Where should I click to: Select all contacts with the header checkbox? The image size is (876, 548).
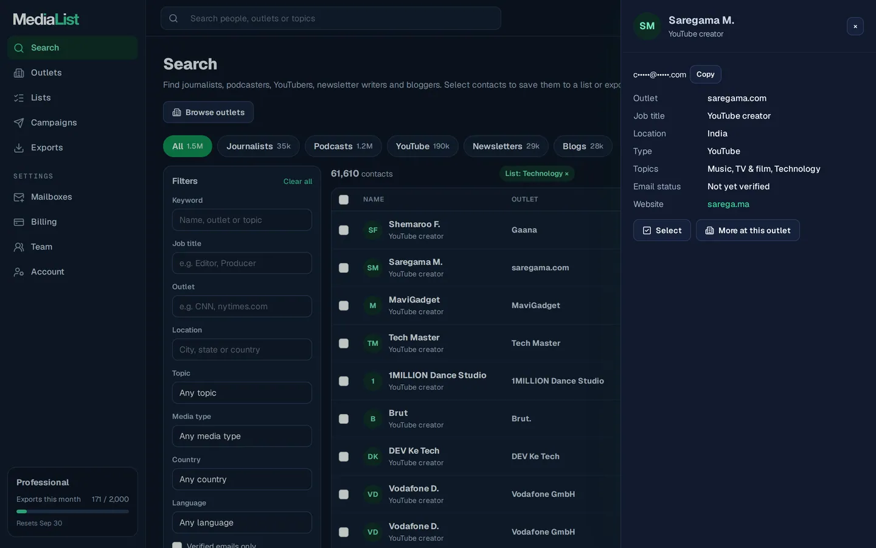(344, 200)
